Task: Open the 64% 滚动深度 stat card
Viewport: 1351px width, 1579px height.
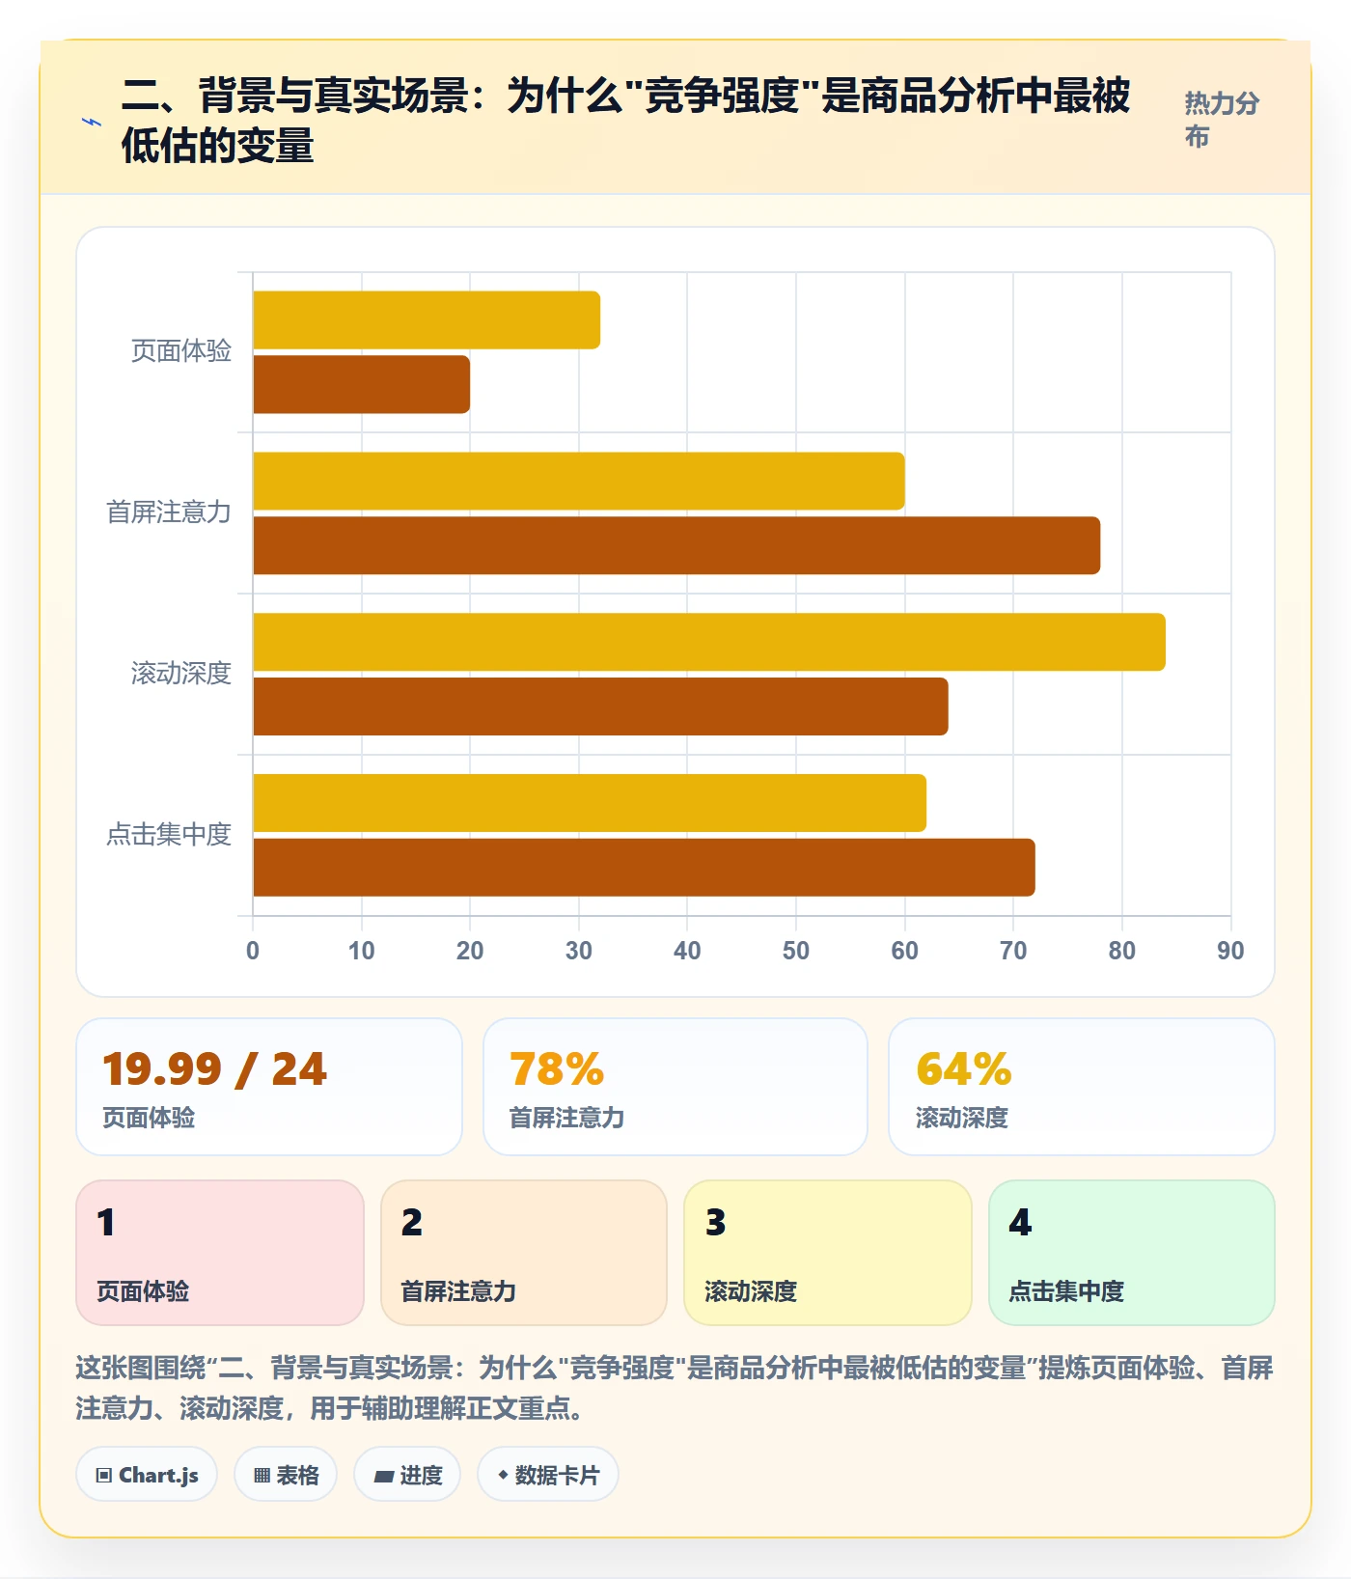Action: tap(1082, 1087)
